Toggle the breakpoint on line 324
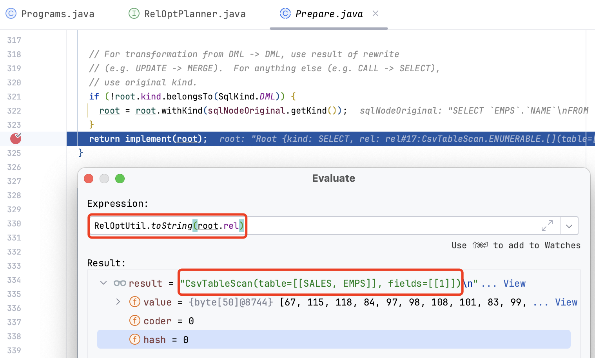 pos(16,139)
